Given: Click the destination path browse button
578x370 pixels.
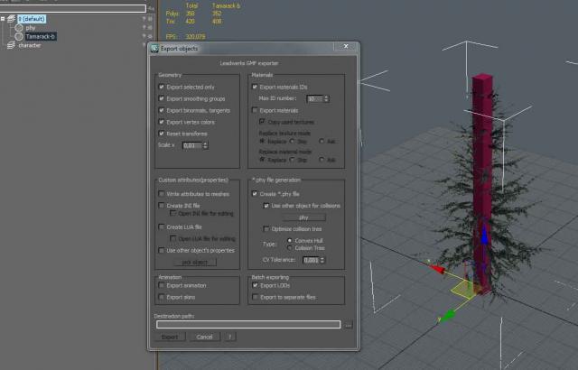Looking at the screenshot, I should pos(349,324).
